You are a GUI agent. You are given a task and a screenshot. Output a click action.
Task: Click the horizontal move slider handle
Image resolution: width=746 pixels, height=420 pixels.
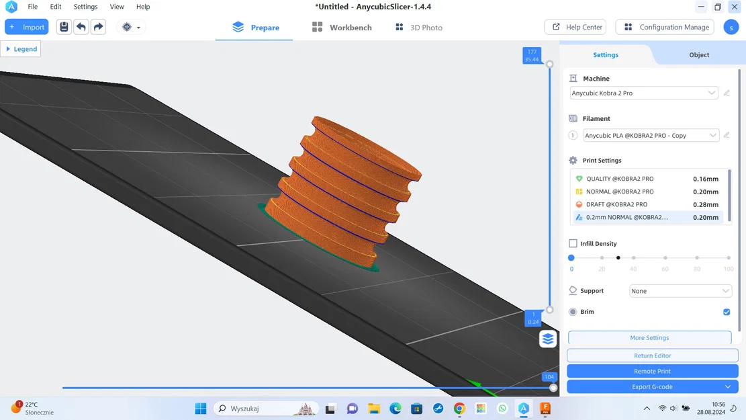click(x=553, y=388)
